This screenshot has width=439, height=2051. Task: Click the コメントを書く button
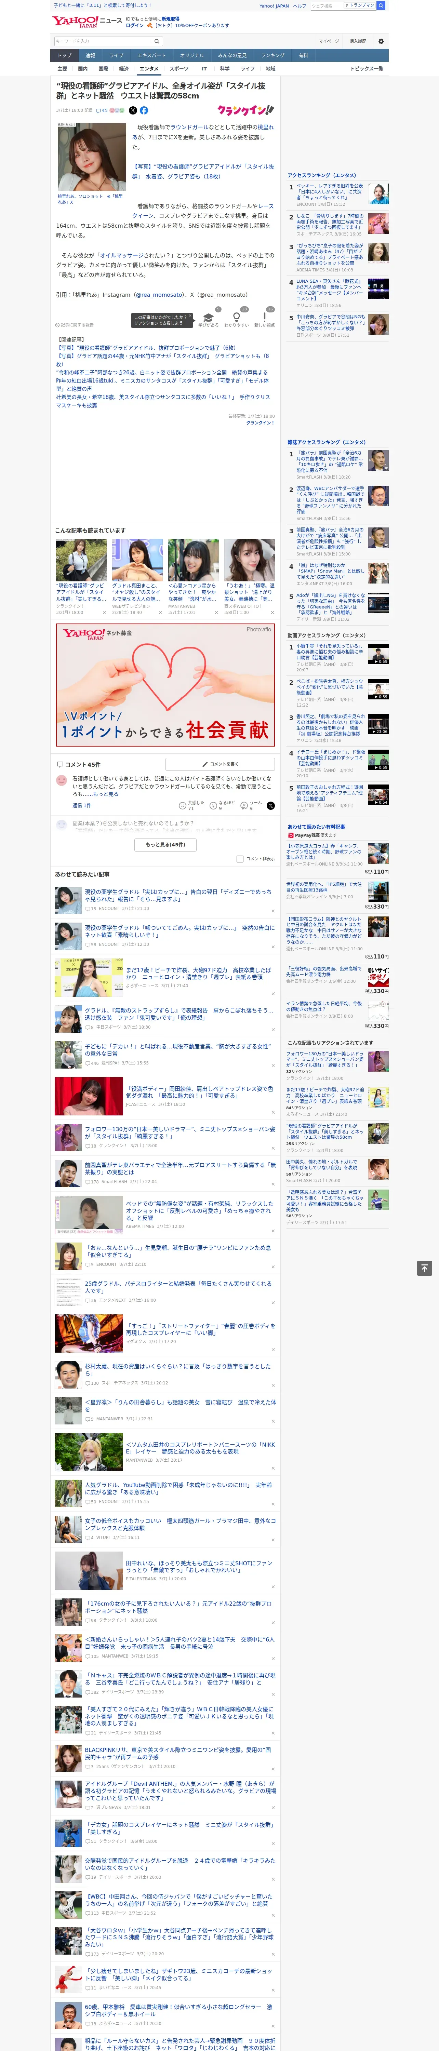220,764
